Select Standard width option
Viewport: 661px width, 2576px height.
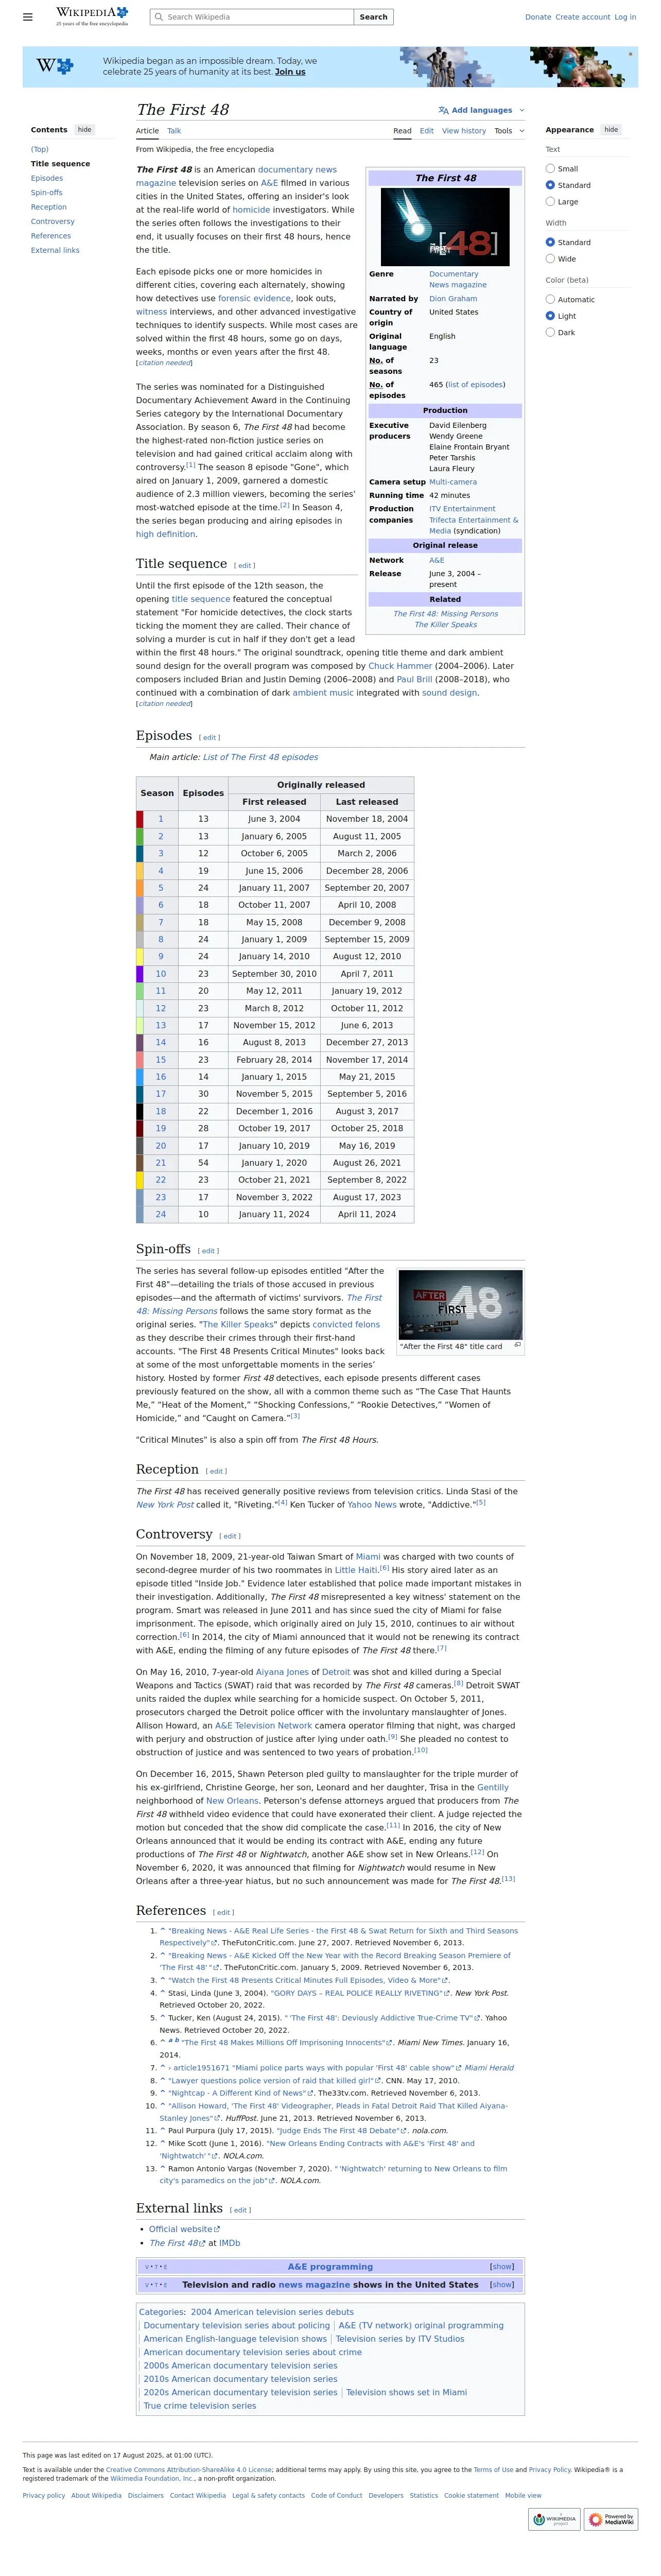[550, 242]
